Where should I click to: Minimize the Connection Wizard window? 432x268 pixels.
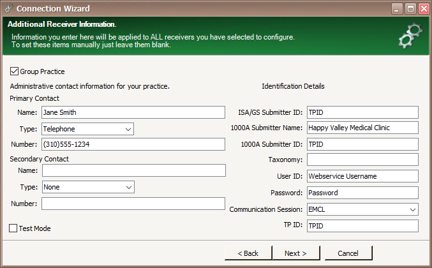tap(396, 9)
